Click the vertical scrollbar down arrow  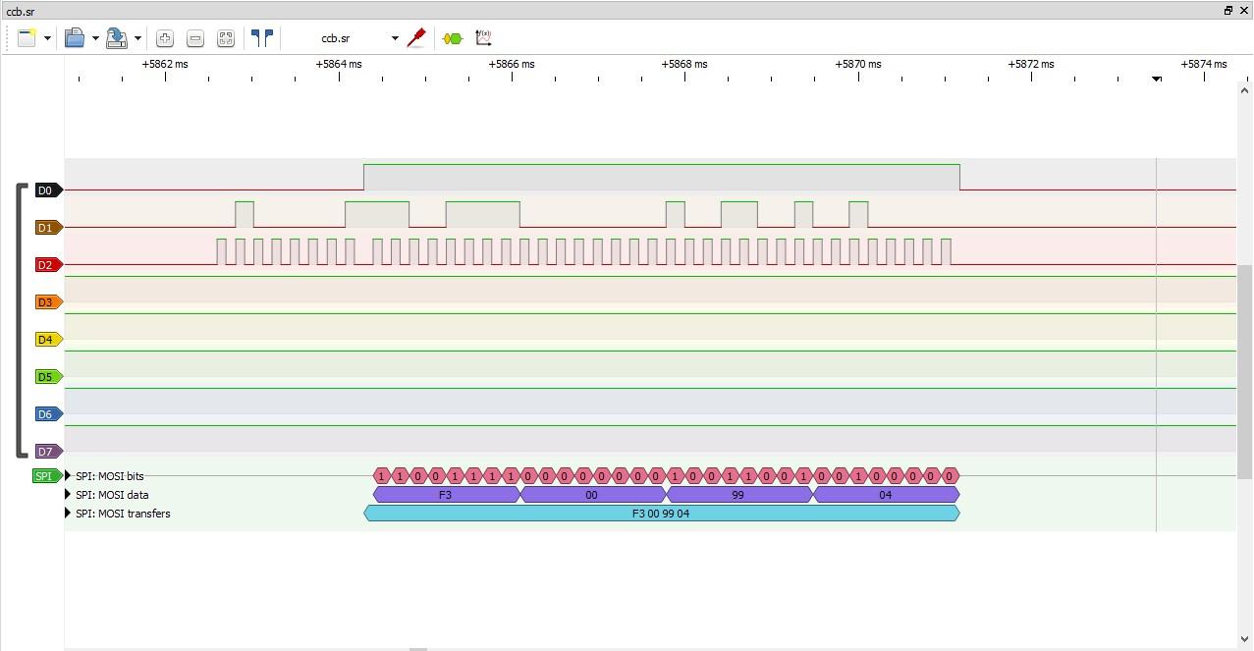[x=1245, y=639]
